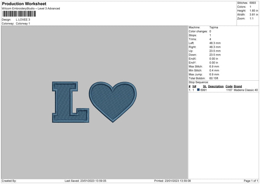Viewport: 260px width, 184px height.
Task: Click the Code column header
Action: [x=229, y=86]
